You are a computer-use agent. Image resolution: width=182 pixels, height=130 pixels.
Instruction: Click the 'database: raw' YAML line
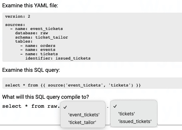[x=32, y=33]
